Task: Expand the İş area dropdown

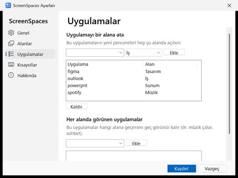Action: (143, 53)
